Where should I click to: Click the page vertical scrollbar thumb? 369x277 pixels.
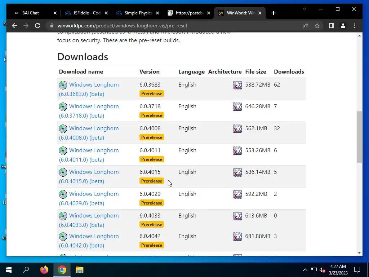359,137
